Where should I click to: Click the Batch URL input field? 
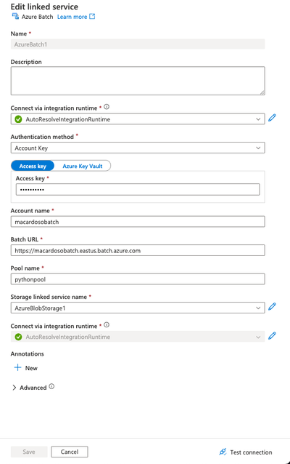138,250
